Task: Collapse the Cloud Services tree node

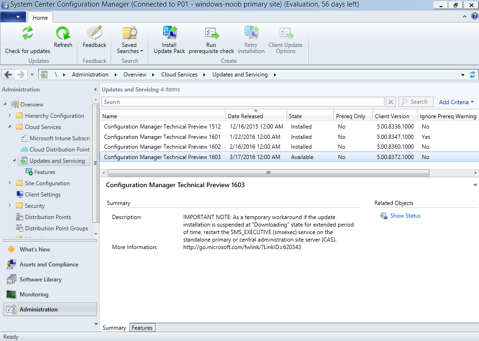Action: pyautogui.click(x=10, y=126)
